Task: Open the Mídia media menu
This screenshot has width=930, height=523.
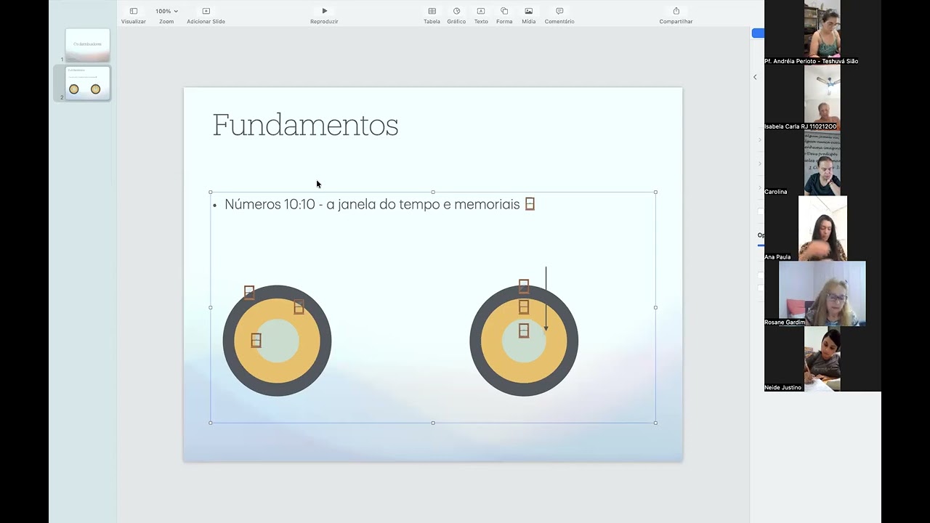Action: pyautogui.click(x=528, y=15)
